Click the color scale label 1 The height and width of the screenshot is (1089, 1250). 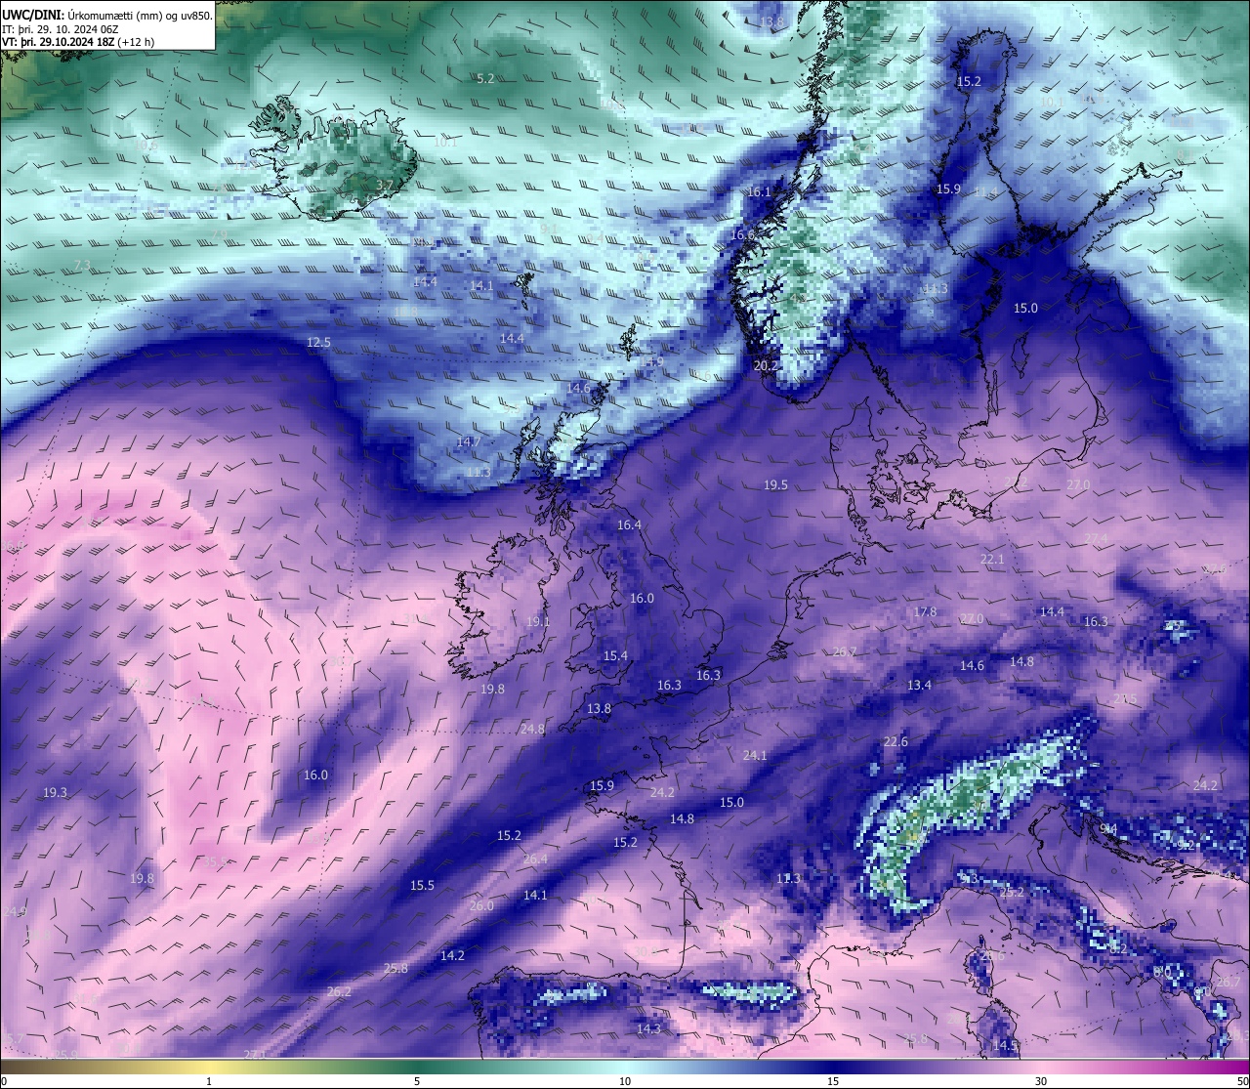[x=209, y=1081]
